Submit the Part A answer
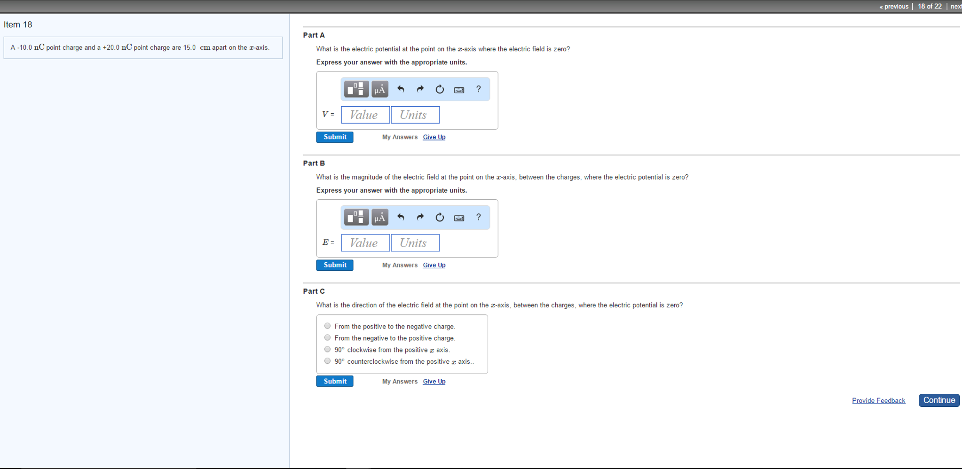 pyautogui.click(x=335, y=137)
